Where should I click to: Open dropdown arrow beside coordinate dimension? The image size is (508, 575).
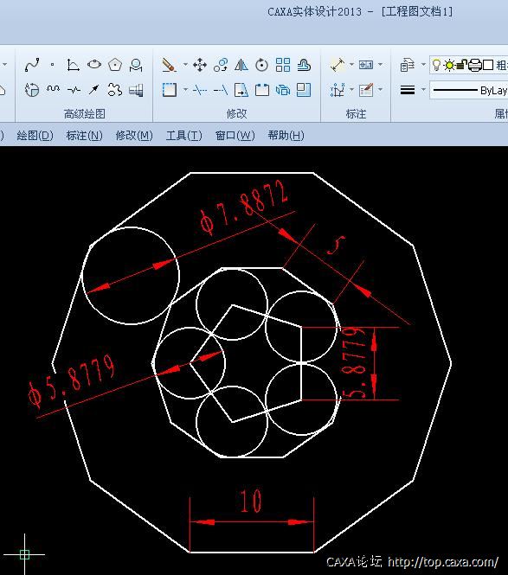(351, 89)
